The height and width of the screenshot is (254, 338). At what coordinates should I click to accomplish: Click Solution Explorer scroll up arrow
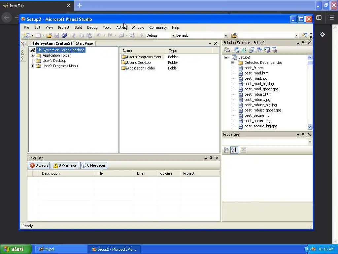pyautogui.click(x=310, y=57)
